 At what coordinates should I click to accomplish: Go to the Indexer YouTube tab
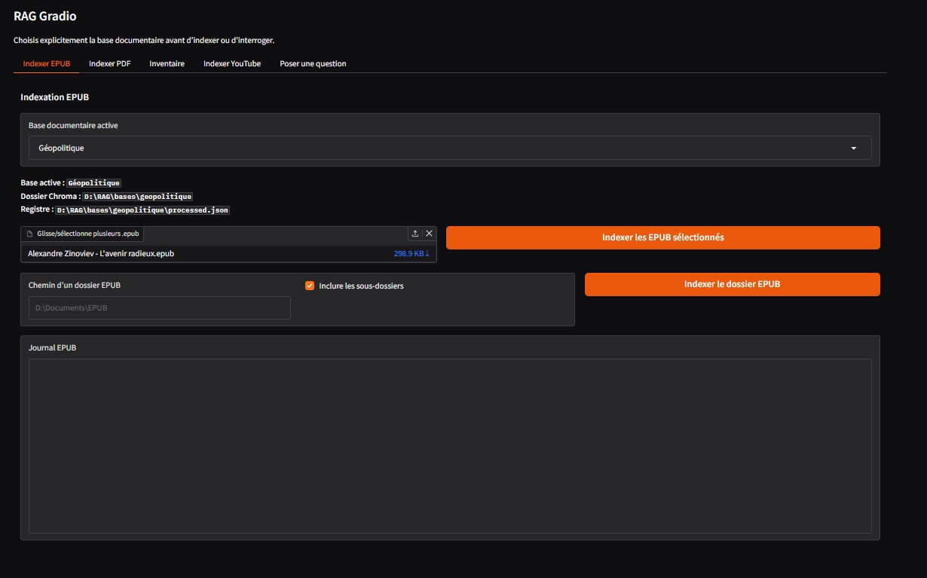click(232, 63)
